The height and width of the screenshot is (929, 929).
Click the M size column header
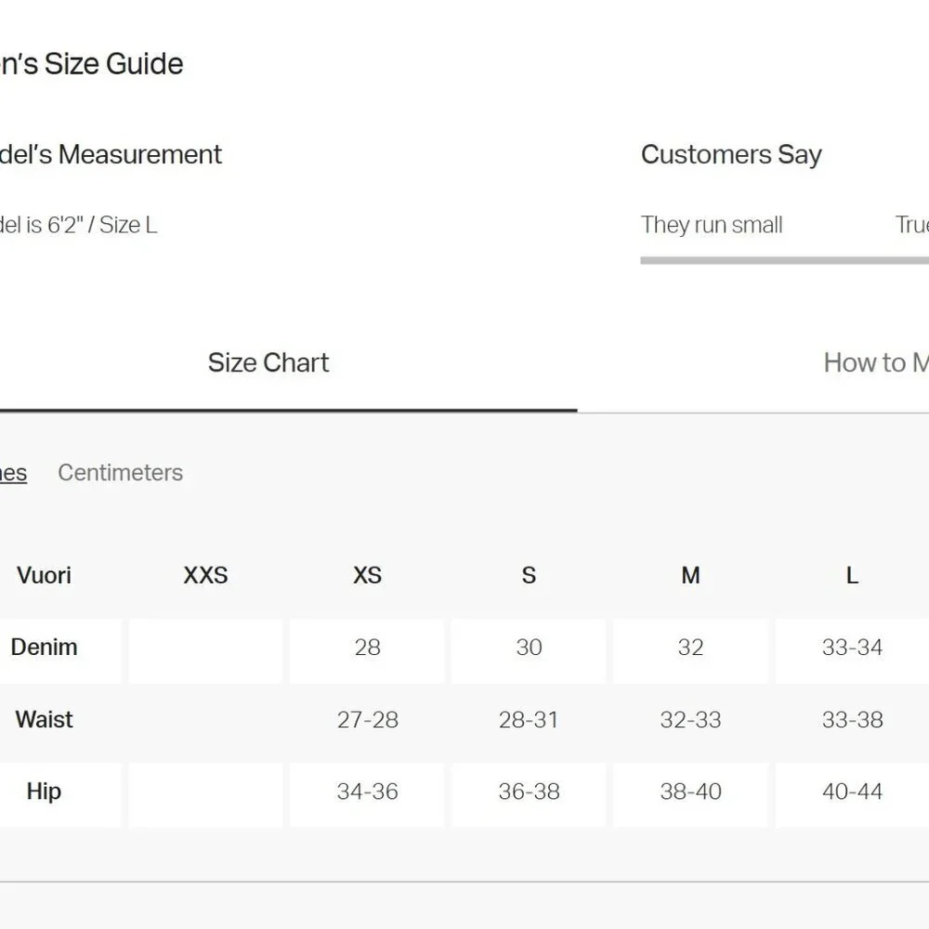click(691, 575)
